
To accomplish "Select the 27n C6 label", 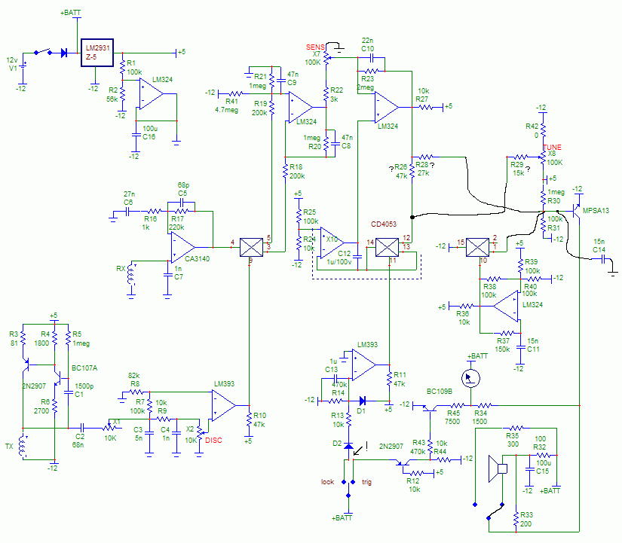I will [x=128, y=198].
